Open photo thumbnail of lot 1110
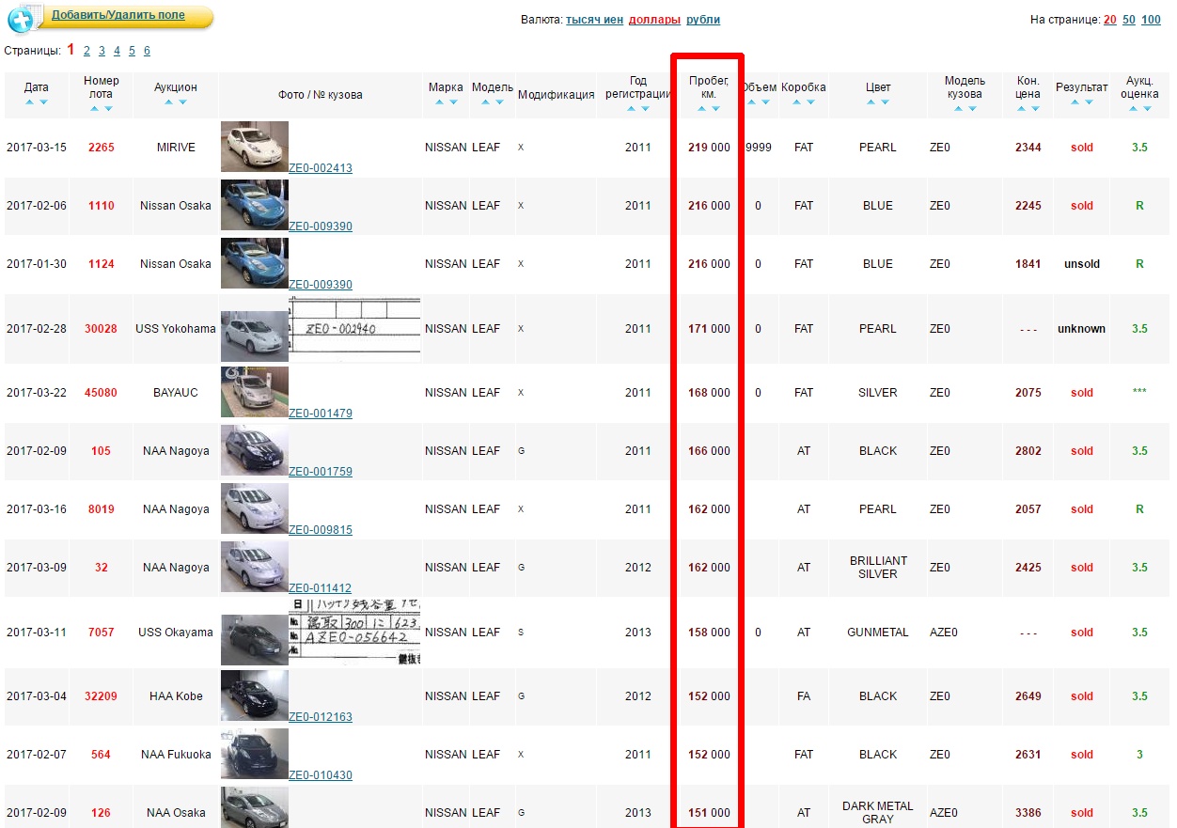The image size is (1177, 828). click(x=255, y=205)
